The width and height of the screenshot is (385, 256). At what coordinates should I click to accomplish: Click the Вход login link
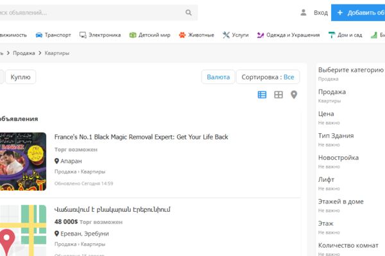coord(321,13)
